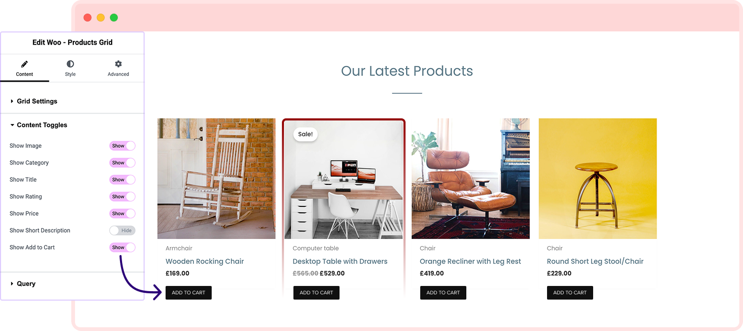The height and width of the screenshot is (331, 743).
Task: Open Orange Recliner with Leg Rest link
Action: 471,261
